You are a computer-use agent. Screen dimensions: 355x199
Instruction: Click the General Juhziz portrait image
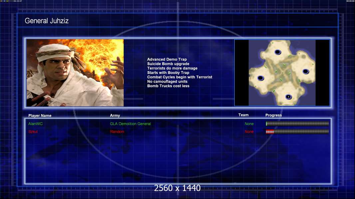point(75,73)
